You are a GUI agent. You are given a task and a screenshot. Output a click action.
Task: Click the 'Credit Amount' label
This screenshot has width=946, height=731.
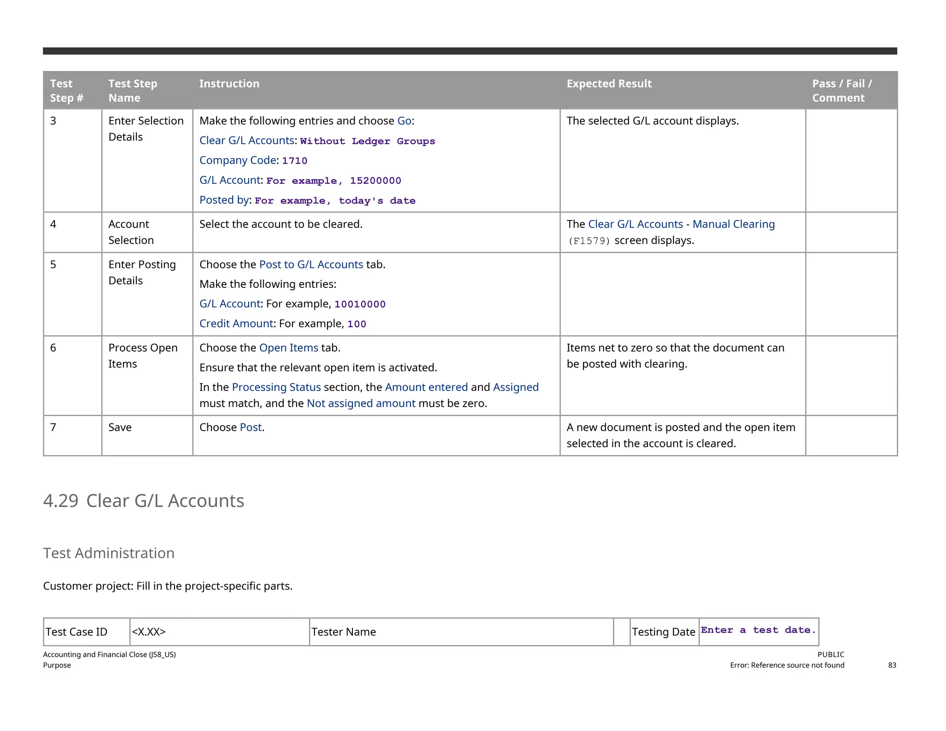tap(236, 323)
